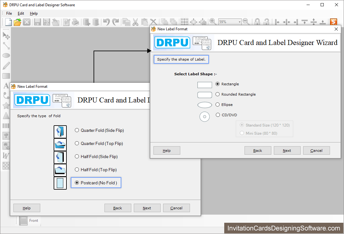Open the Help menu in menu bar

click(34, 13)
